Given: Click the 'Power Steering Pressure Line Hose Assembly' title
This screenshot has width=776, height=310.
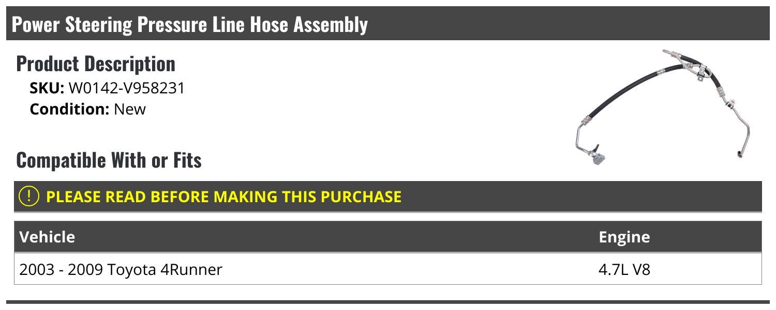Looking at the screenshot, I should point(189,24).
